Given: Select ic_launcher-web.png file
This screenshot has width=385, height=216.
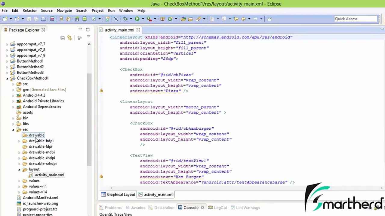Looking at the screenshot, I should point(38,203).
